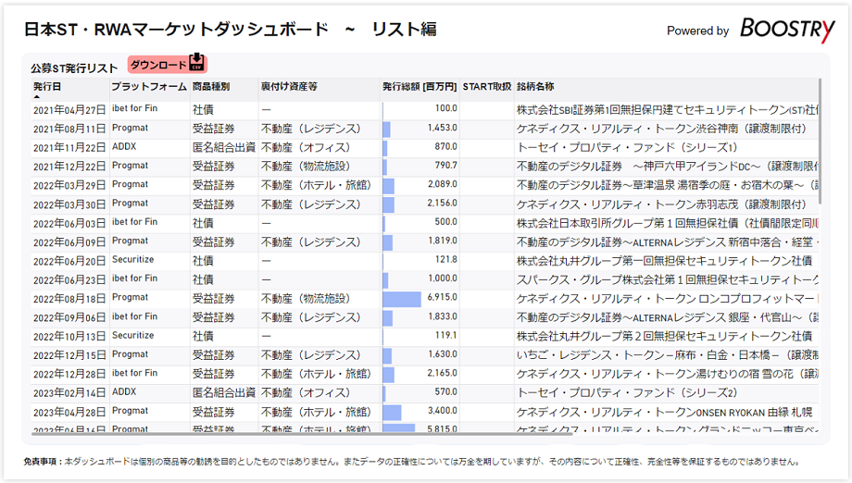Click the amount value 2,165.0
This screenshot has width=852, height=483.
[443, 373]
